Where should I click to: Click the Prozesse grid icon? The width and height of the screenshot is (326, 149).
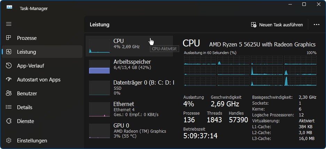(9, 38)
